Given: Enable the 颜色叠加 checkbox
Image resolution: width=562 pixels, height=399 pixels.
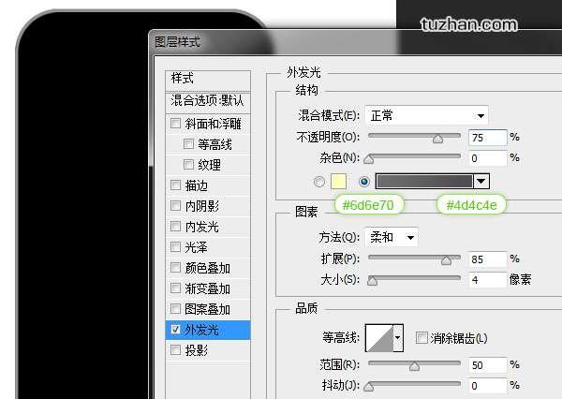Looking at the screenshot, I should point(176,268).
